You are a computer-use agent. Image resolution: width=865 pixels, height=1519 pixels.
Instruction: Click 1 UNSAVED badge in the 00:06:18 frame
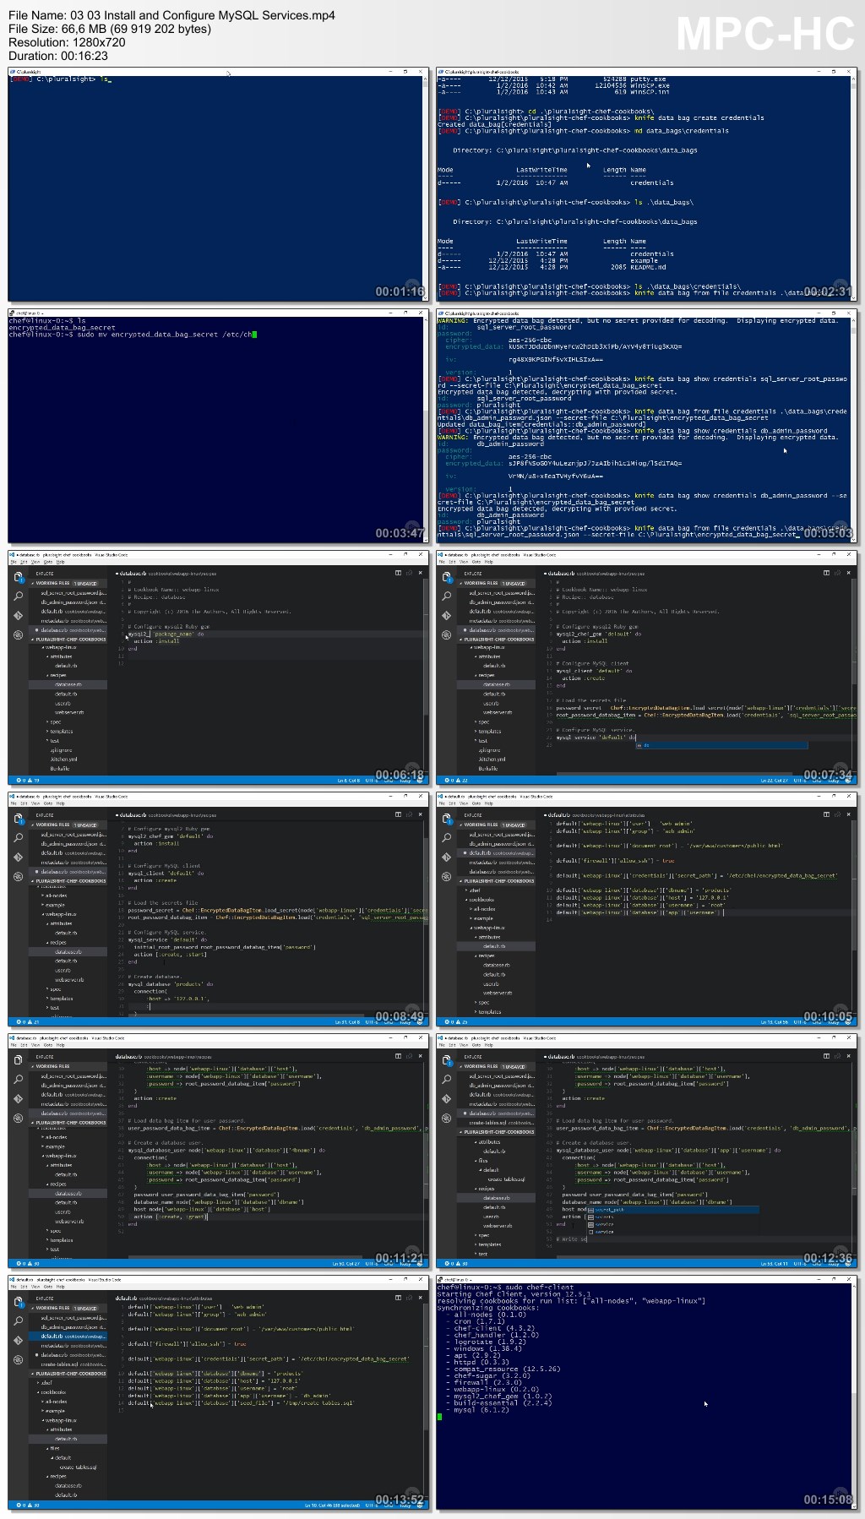tap(85, 584)
